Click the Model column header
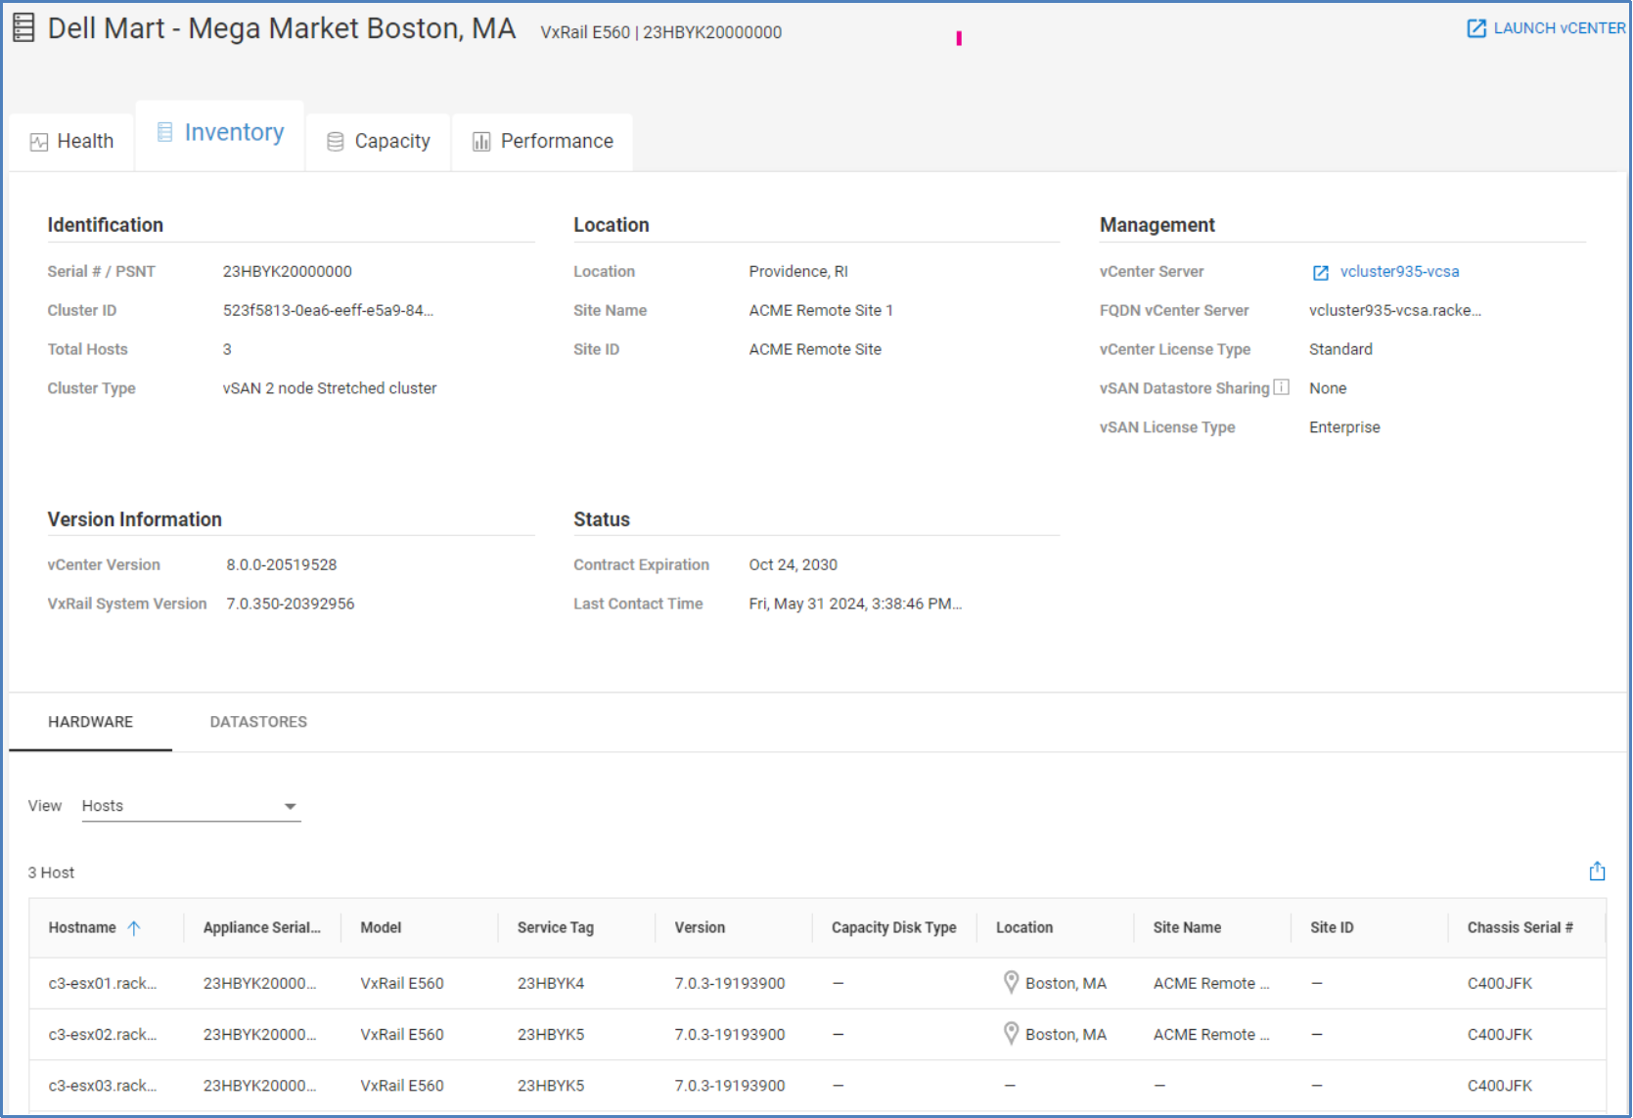 pos(381,927)
